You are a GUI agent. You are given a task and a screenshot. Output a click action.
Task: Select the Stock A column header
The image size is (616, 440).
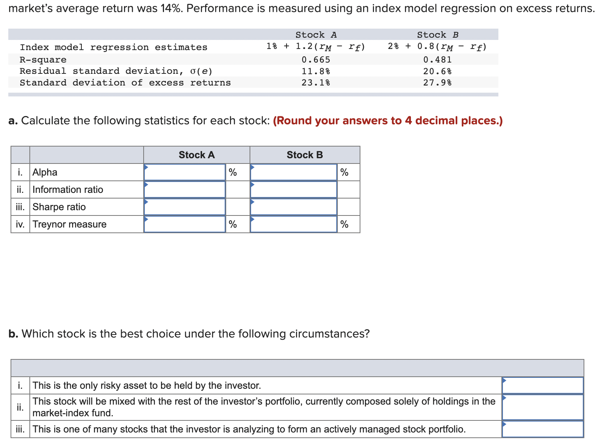click(x=196, y=154)
